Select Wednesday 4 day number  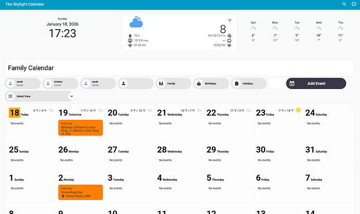(159, 178)
